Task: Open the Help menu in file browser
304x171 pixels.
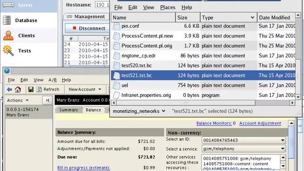Action: [x=187, y=8]
